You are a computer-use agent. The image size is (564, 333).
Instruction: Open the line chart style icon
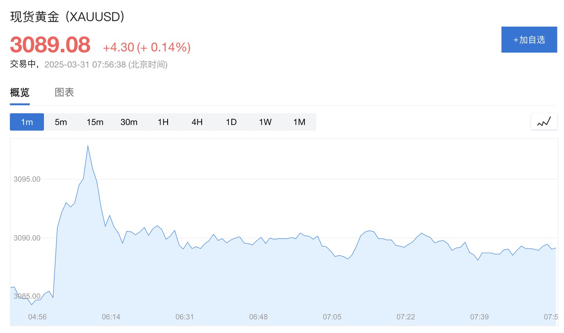point(544,122)
